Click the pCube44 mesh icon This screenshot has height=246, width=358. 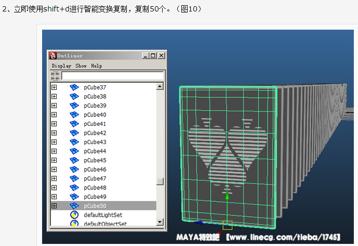click(74, 151)
